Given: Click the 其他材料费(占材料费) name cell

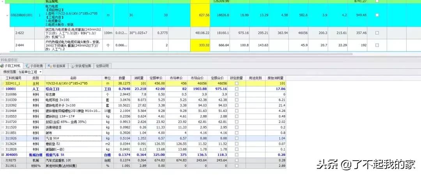Looking at the screenshot, I should click(73, 166).
